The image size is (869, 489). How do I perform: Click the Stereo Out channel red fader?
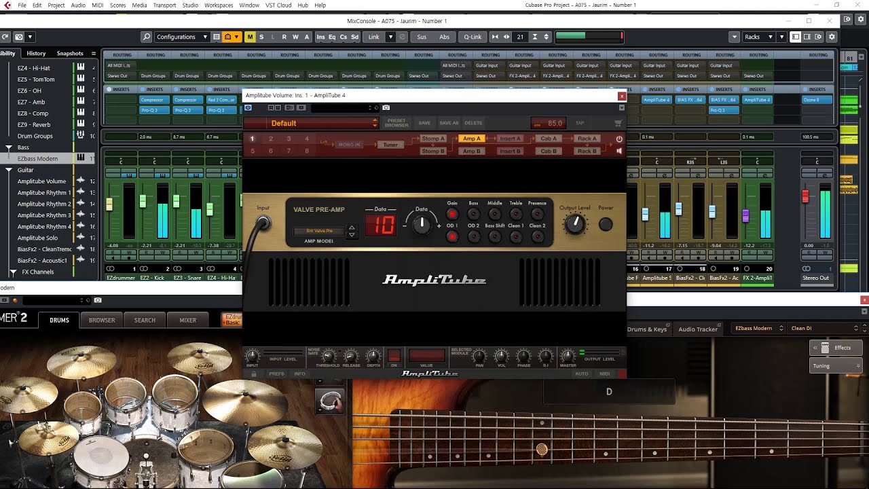(806, 196)
